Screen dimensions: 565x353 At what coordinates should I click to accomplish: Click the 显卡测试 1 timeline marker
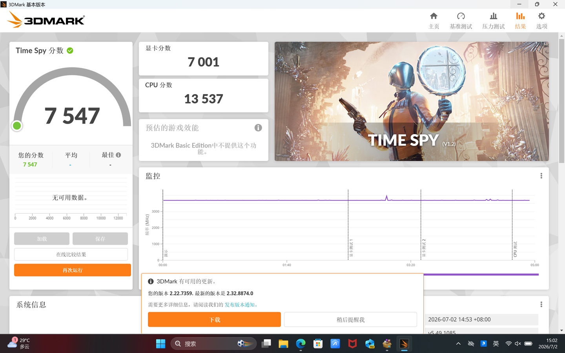[x=351, y=248]
